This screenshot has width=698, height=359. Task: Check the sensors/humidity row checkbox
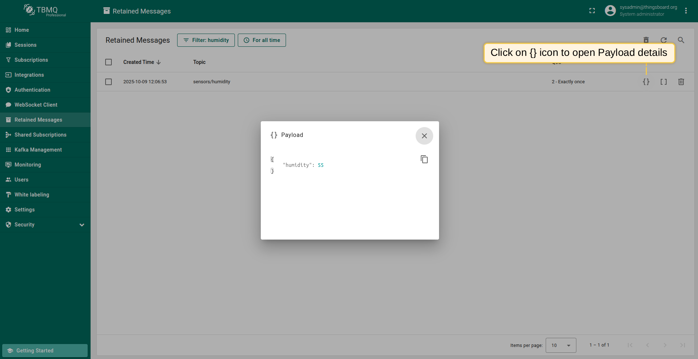click(x=108, y=82)
